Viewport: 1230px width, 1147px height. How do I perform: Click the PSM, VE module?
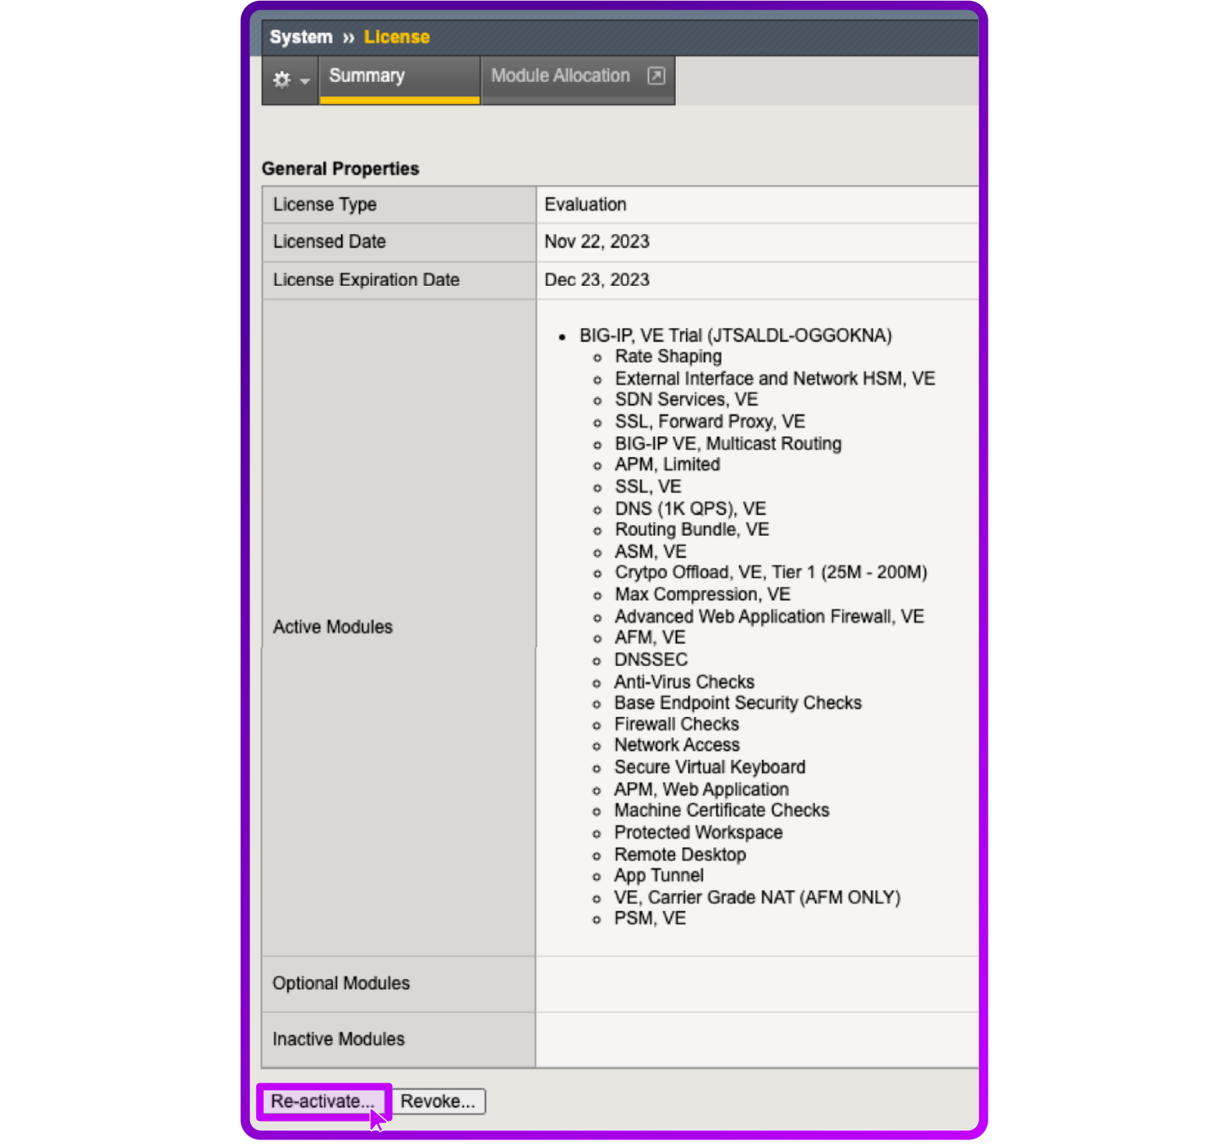(x=650, y=919)
